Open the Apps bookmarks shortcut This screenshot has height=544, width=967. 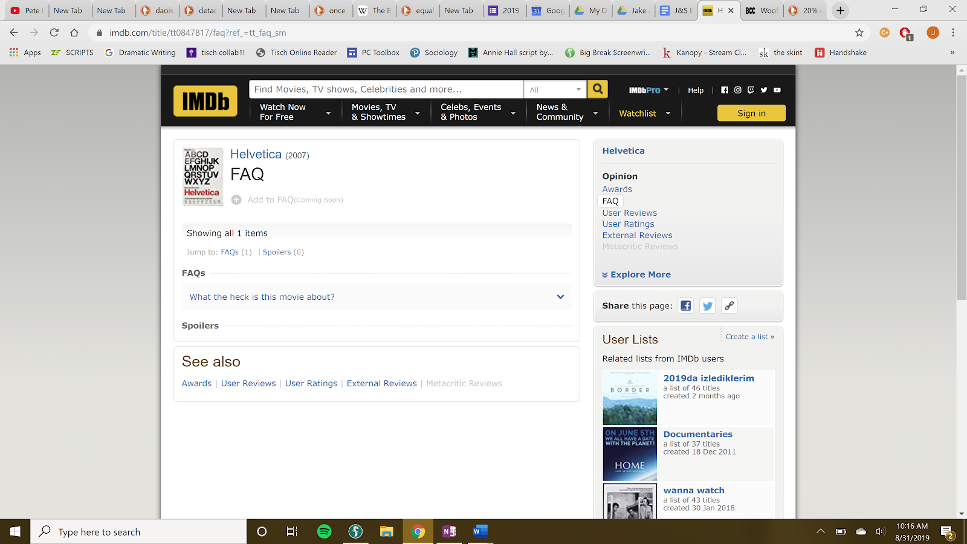25,53
